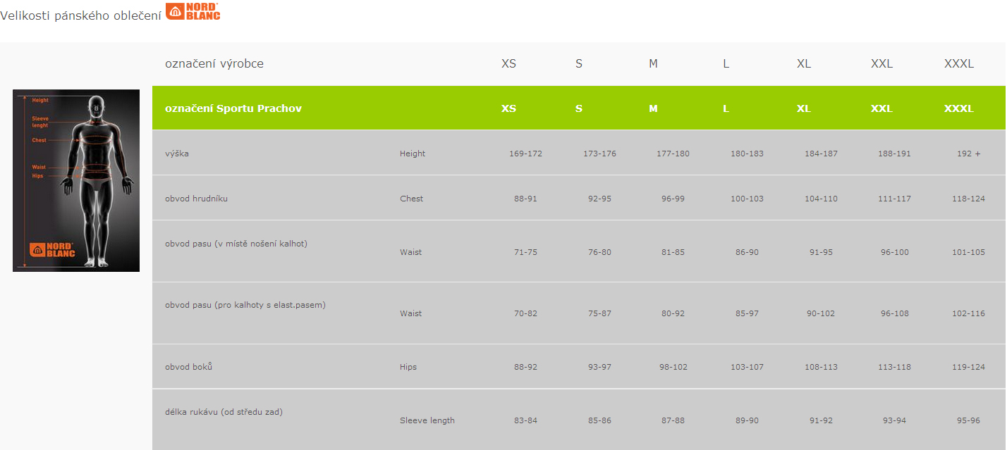Select the sleeve length value 93-94
This screenshot has width=1007, height=450.
point(894,420)
